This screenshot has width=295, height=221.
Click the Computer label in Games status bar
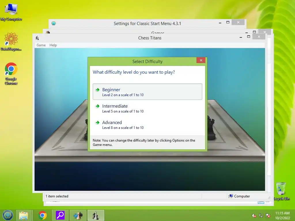click(x=242, y=196)
